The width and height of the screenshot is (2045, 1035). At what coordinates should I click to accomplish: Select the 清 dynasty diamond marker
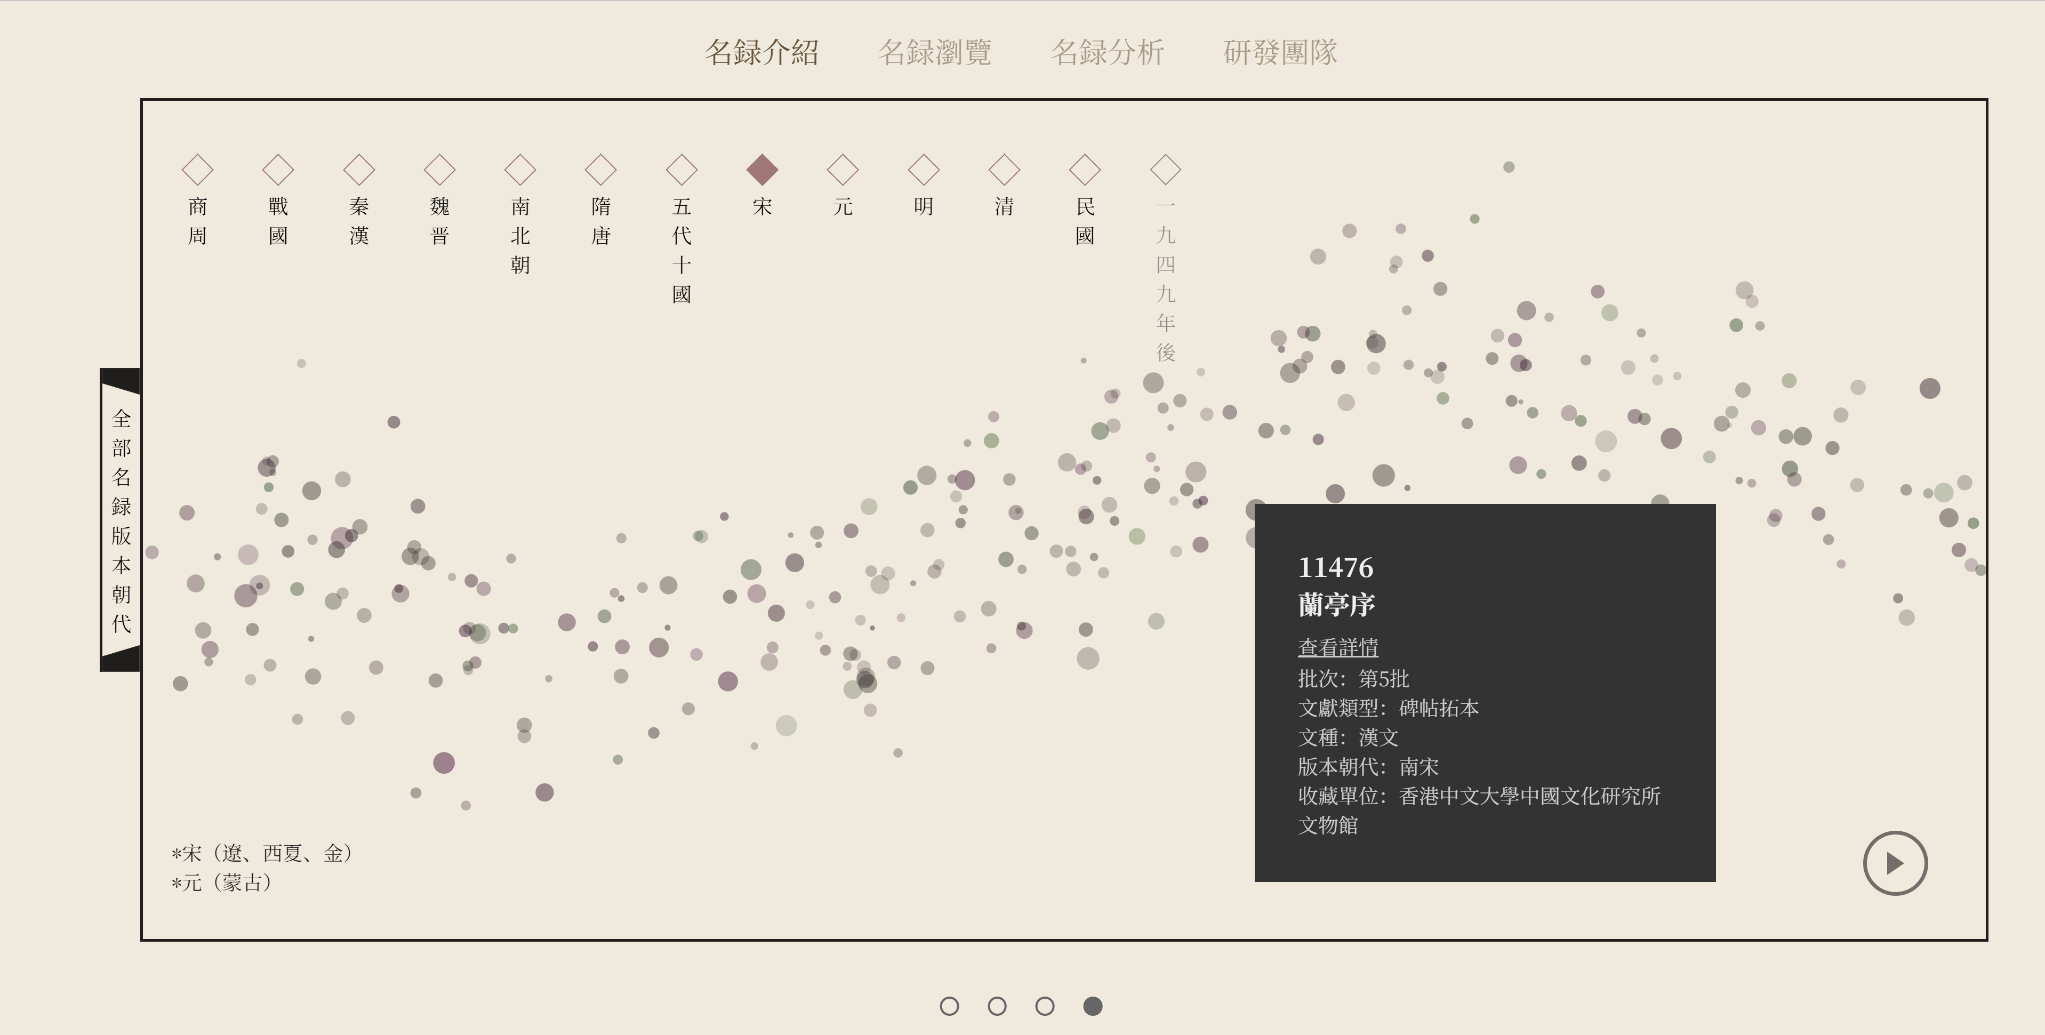[1004, 169]
